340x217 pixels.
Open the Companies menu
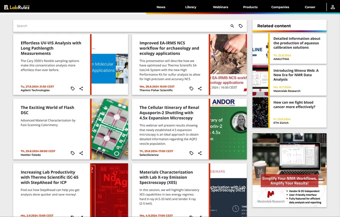(x=280, y=7)
